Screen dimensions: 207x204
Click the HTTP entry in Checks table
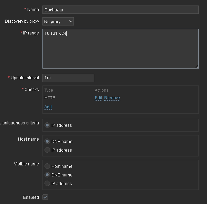tap(50, 98)
